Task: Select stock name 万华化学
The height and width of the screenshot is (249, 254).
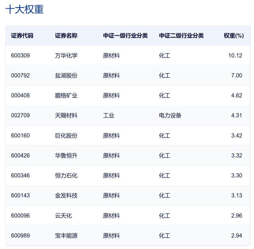Action: pos(66,56)
